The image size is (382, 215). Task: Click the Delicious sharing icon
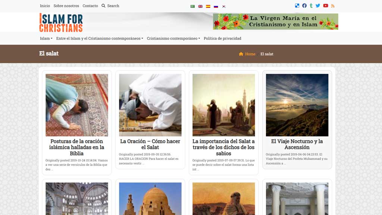297,5
